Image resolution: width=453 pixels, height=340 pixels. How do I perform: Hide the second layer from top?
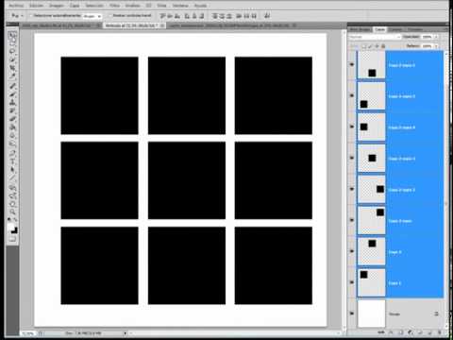tap(352, 95)
